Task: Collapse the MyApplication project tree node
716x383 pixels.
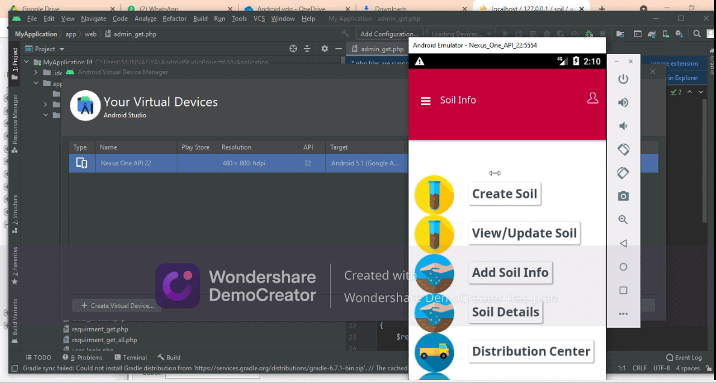Action: pyautogui.click(x=27, y=63)
